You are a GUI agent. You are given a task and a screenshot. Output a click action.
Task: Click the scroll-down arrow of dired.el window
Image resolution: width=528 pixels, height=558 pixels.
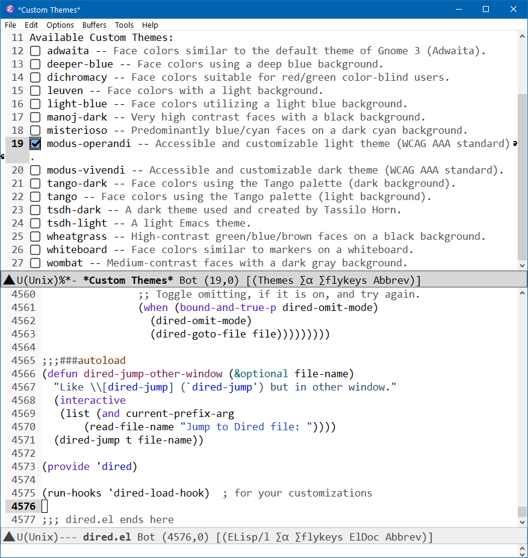(x=522, y=522)
